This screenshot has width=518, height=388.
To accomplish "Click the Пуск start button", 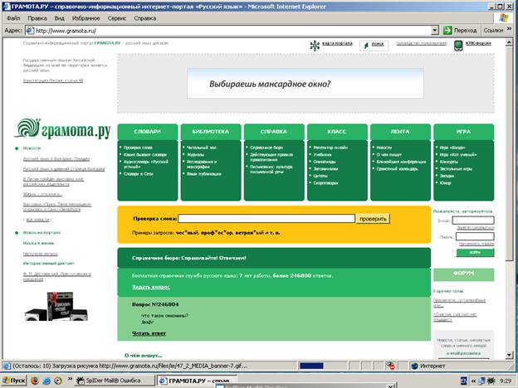I will [14, 381].
